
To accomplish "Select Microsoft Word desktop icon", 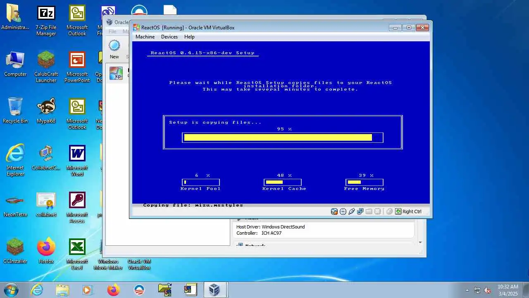I will [x=77, y=161].
